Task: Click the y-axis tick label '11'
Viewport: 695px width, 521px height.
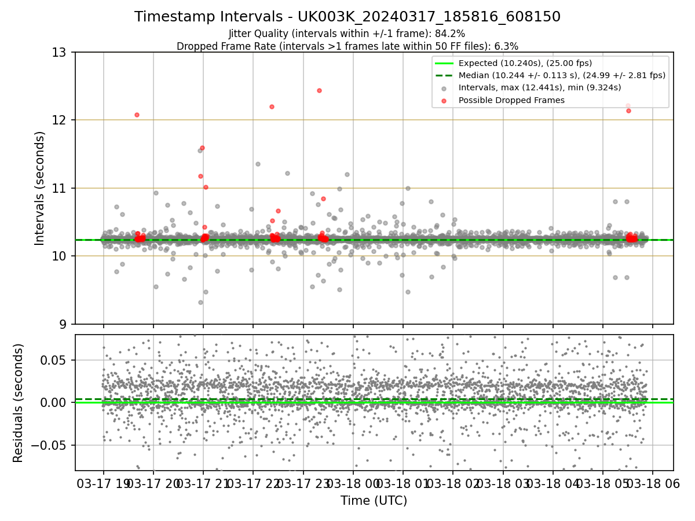Action: [x=60, y=188]
